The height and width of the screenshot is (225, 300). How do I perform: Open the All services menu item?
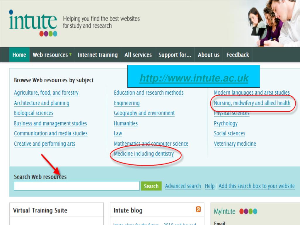coord(138,55)
